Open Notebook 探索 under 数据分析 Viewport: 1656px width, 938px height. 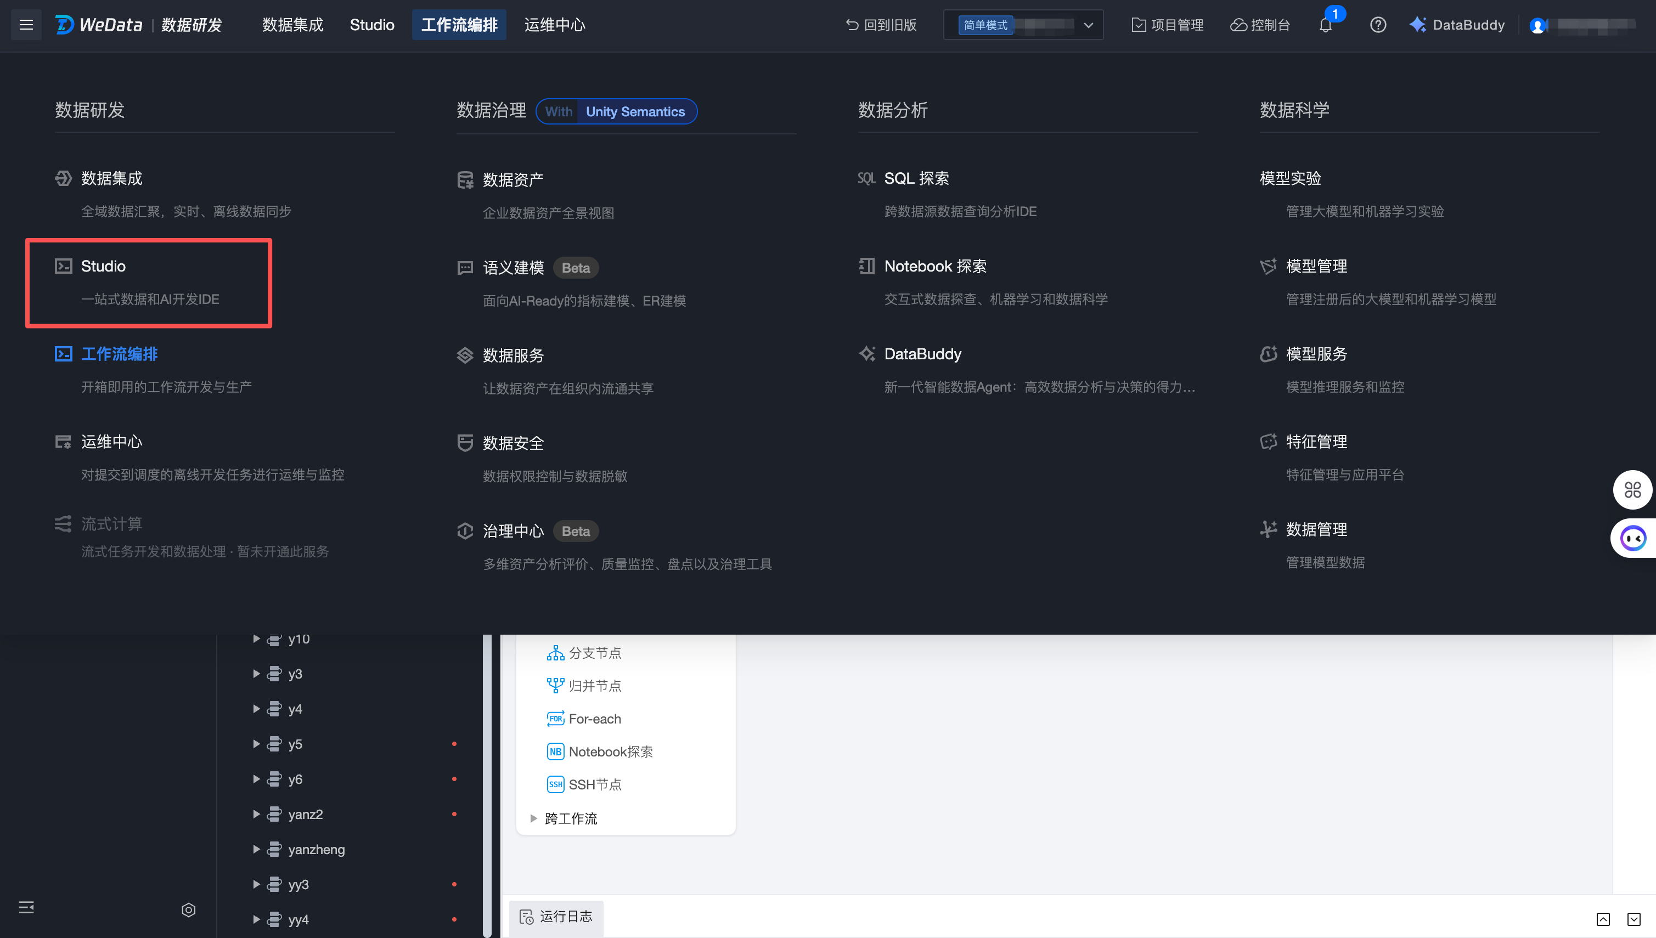(x=935, y=266)
